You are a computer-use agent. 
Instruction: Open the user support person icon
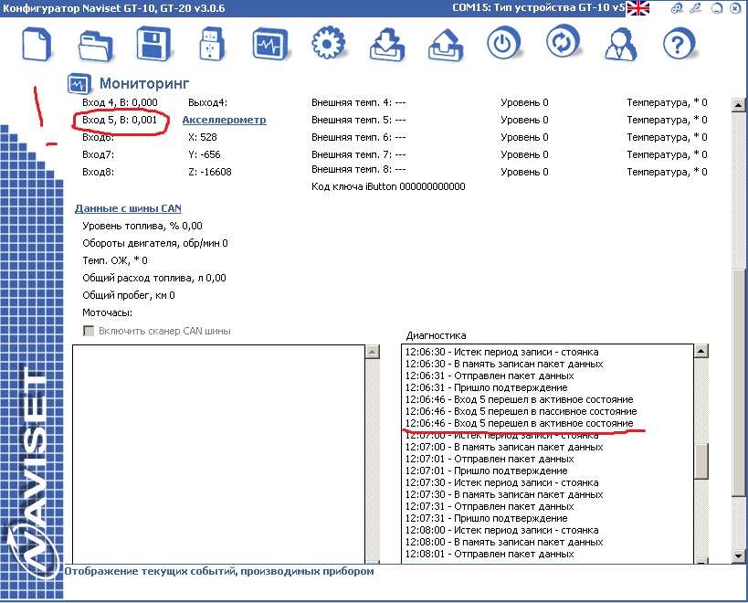[622, 44]
